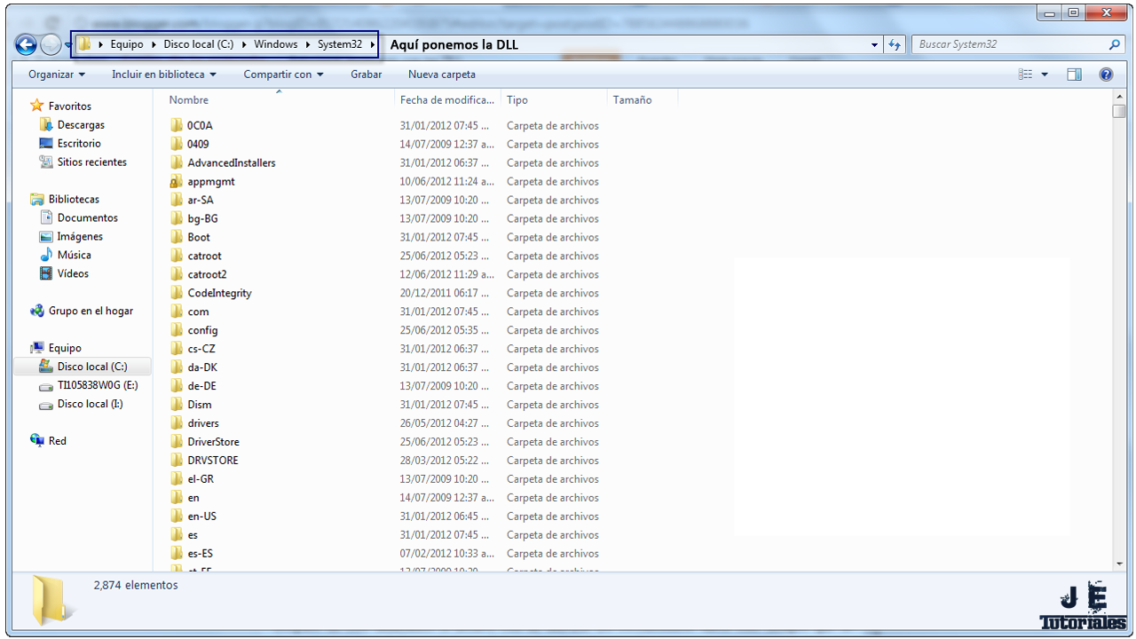Select Disco local (I:) drive
The width and height of the screenshot is (1136, 639).
(x=90, y=405)
